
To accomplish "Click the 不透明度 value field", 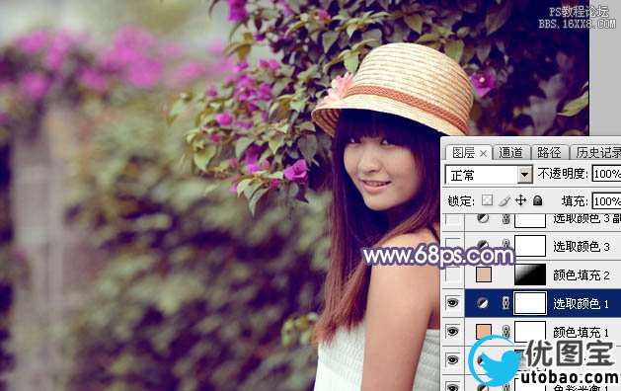I will (x=606, y=174).
